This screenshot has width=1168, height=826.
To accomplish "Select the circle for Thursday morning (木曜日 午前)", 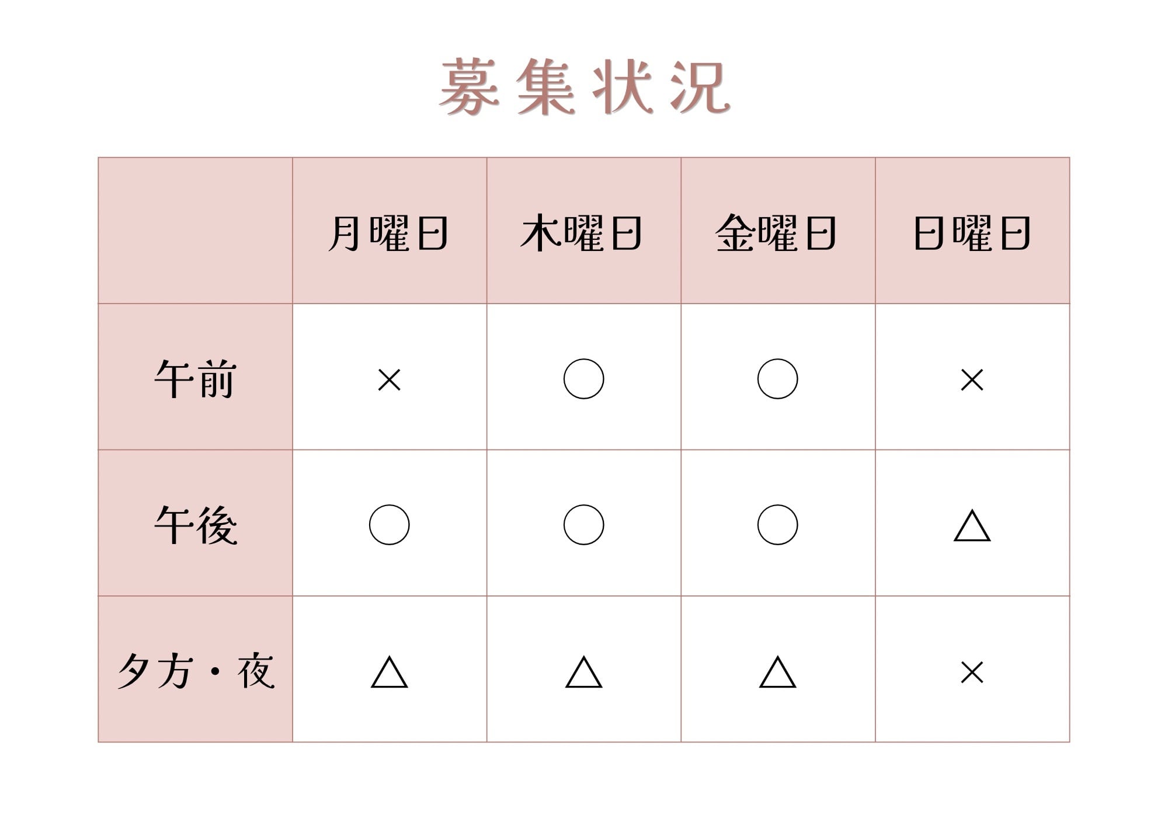I will 583,379.
